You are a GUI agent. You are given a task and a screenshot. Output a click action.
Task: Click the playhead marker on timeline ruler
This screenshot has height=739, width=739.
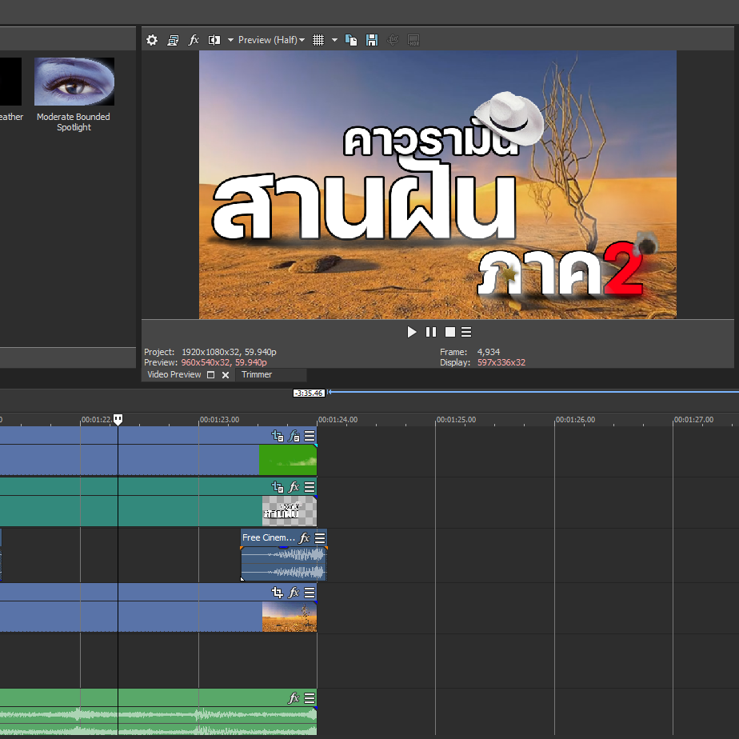[x=118, y=419]
